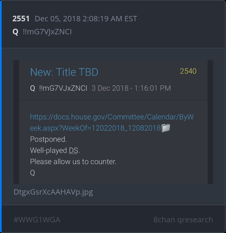This screenshot has height=233, width=226.
Task: Click the line Please allow us to counter
Action: pos(73,162)
